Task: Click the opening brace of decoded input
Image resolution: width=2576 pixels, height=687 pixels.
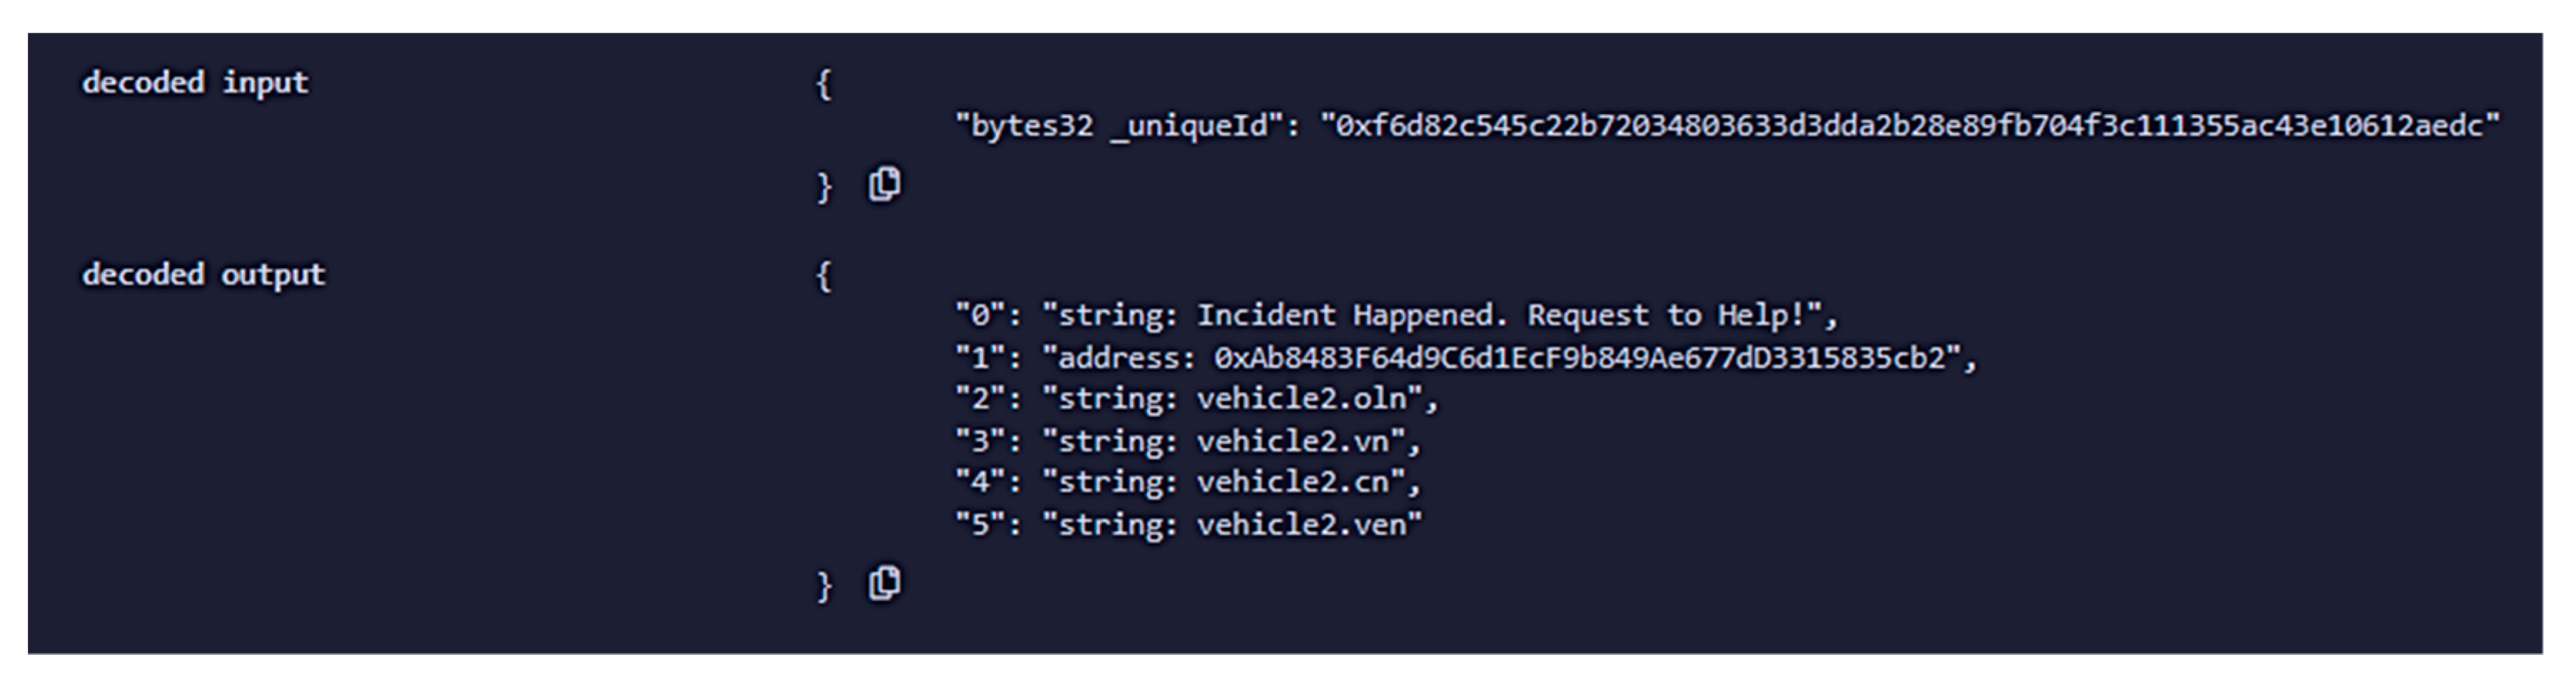Action: (823, 85)
